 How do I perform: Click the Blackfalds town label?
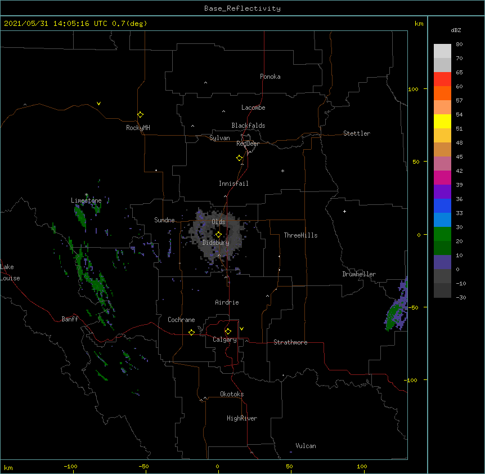click(248, 126)
